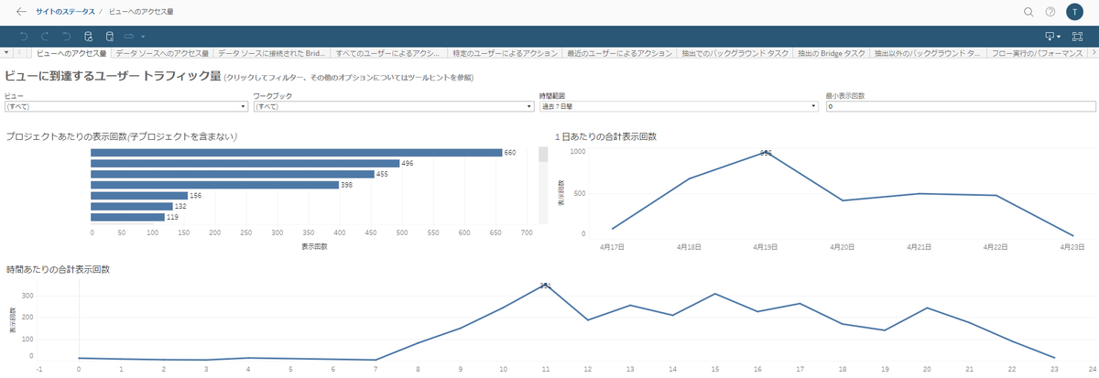Open the user avatar labeled T
Image resolution: width=1099 pixels, height=378 pixels.
pyautogui.click(x=1074, y=12)
